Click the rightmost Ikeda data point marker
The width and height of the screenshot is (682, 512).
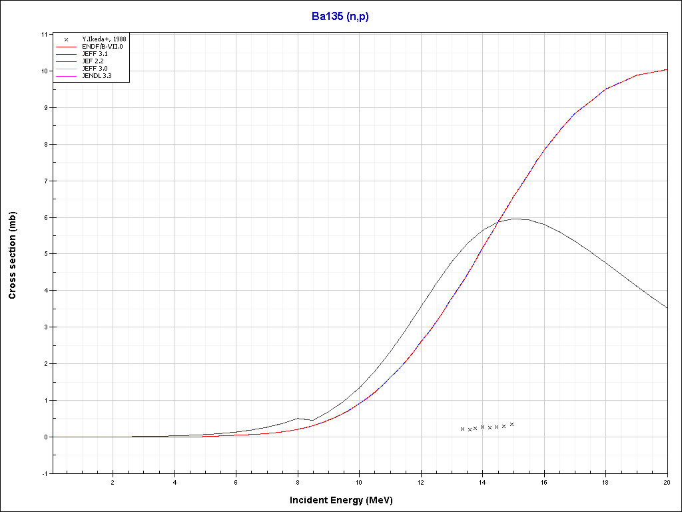click(511, 424)
